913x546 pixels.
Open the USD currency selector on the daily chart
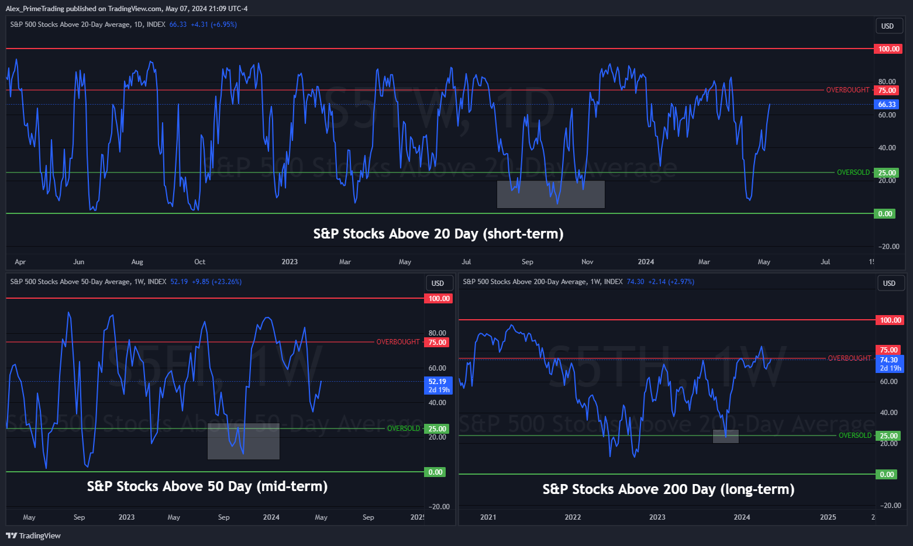point(888,26)
